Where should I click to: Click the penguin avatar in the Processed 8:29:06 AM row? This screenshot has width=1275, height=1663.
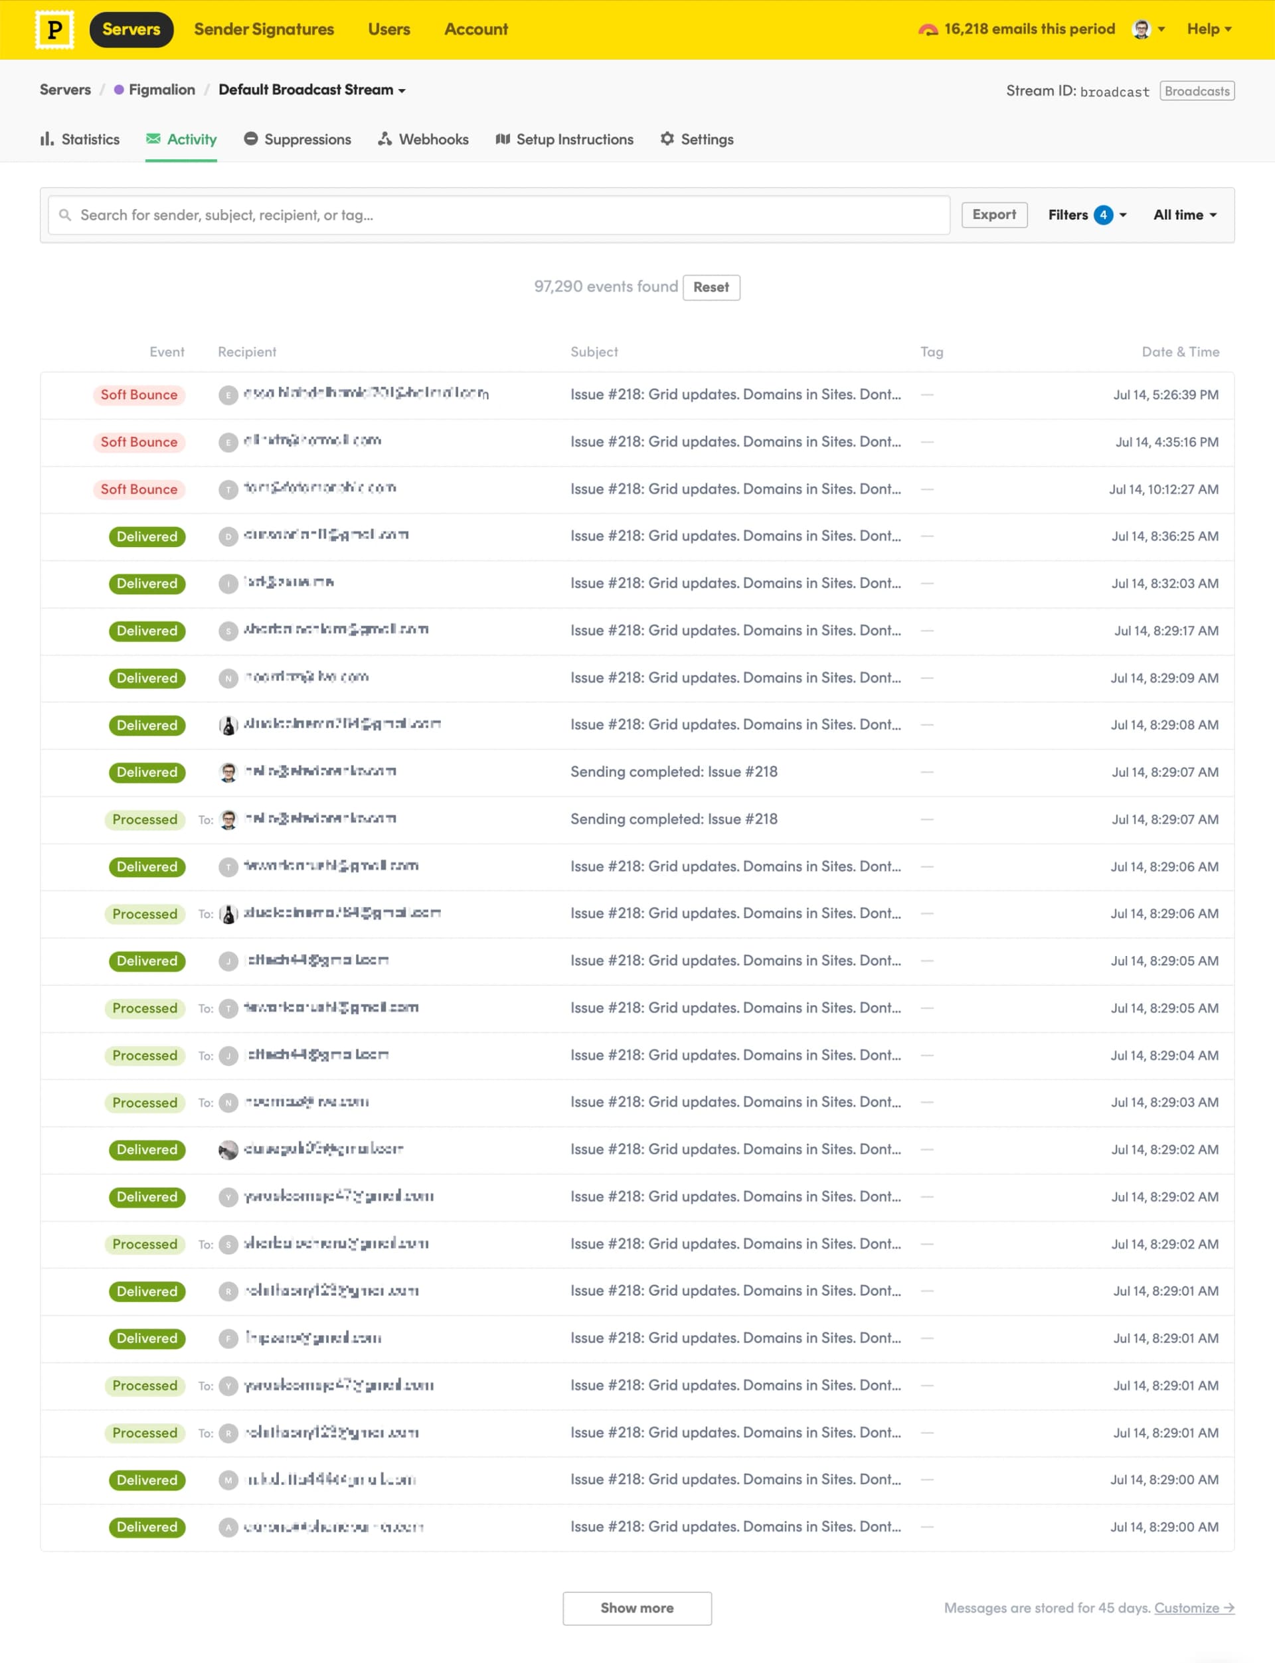pyautogui.click(x=228, y=913)
